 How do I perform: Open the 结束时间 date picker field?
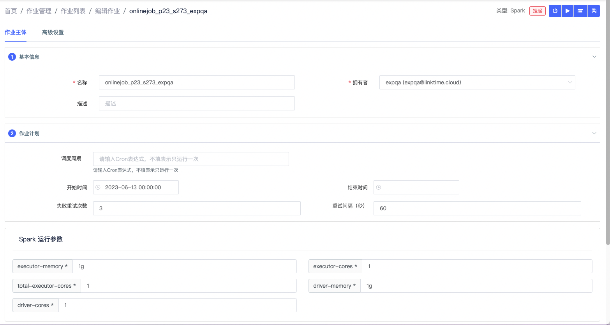click(416, 187)
